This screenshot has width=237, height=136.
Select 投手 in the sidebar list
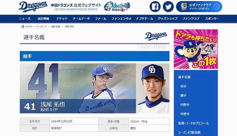[183, 86]
